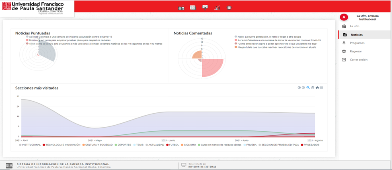Open the chart hamburger menu
This screenshot has width=392, height=170.
tap(322, 88)
